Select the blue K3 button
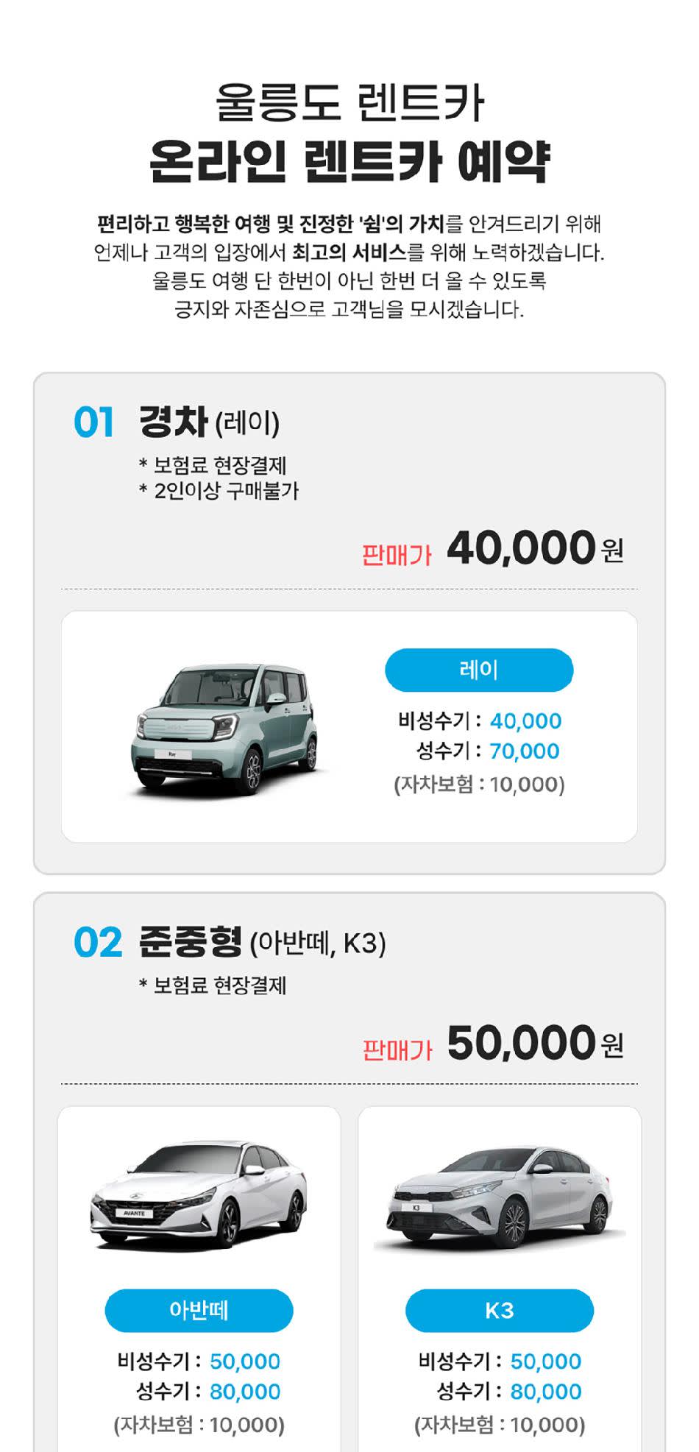The image size is (699, 1452). (x=500, y=1311)
